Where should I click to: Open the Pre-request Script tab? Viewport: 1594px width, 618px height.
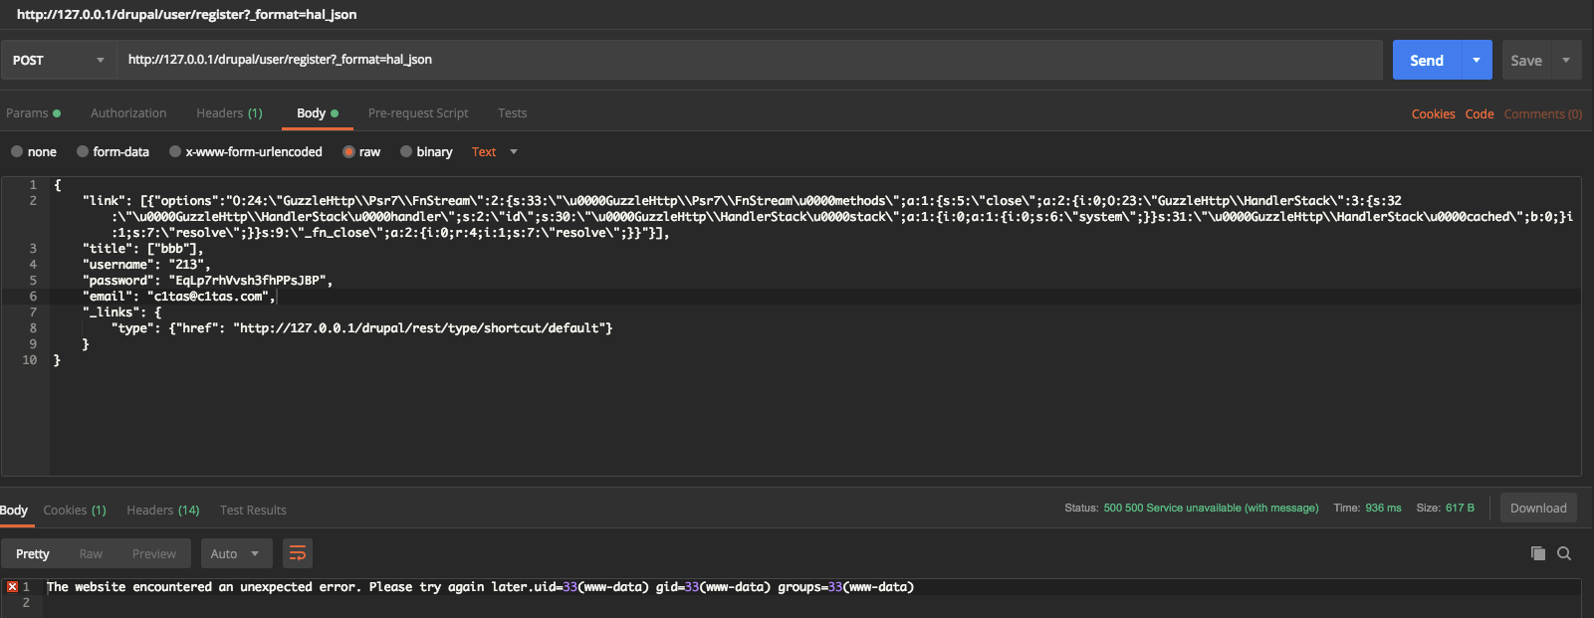417,113
